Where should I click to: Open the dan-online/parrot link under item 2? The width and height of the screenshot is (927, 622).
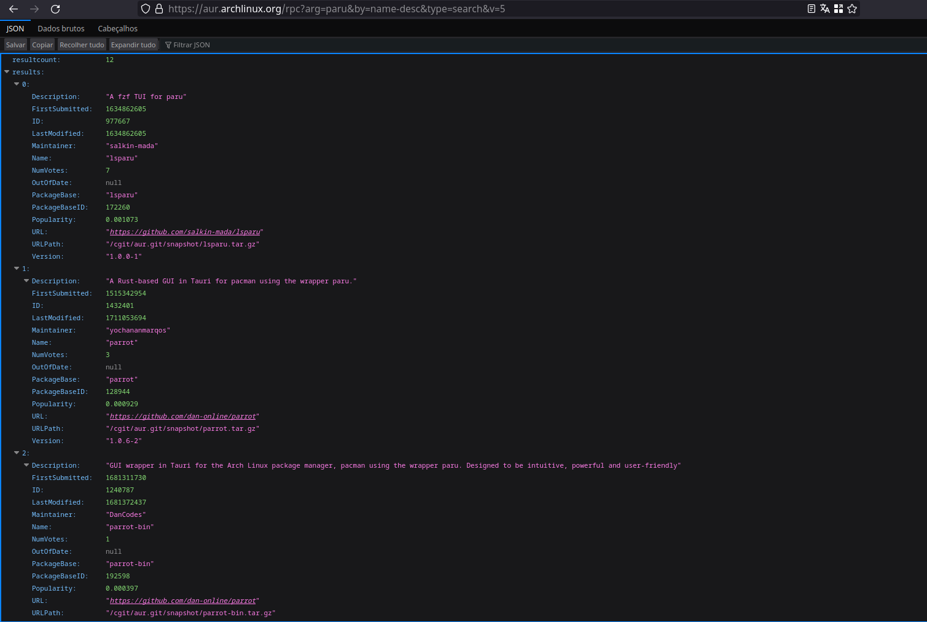point(183,600)
